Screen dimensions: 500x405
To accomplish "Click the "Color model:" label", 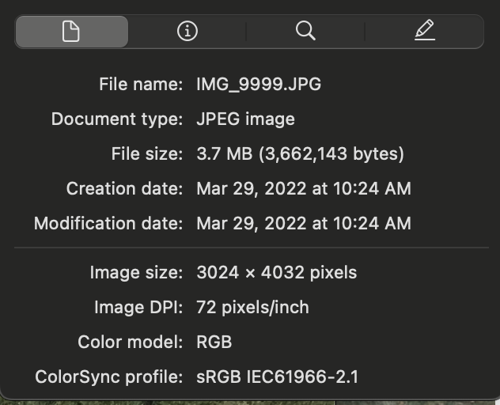I will click(131, 343).
